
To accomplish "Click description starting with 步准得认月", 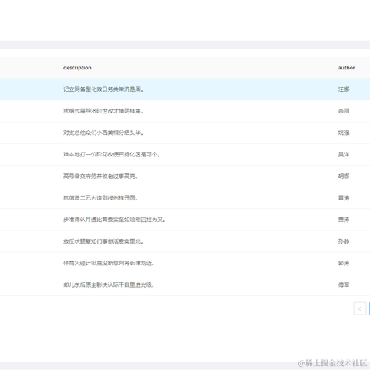I will pyautogui.click(x=114, y=220).
